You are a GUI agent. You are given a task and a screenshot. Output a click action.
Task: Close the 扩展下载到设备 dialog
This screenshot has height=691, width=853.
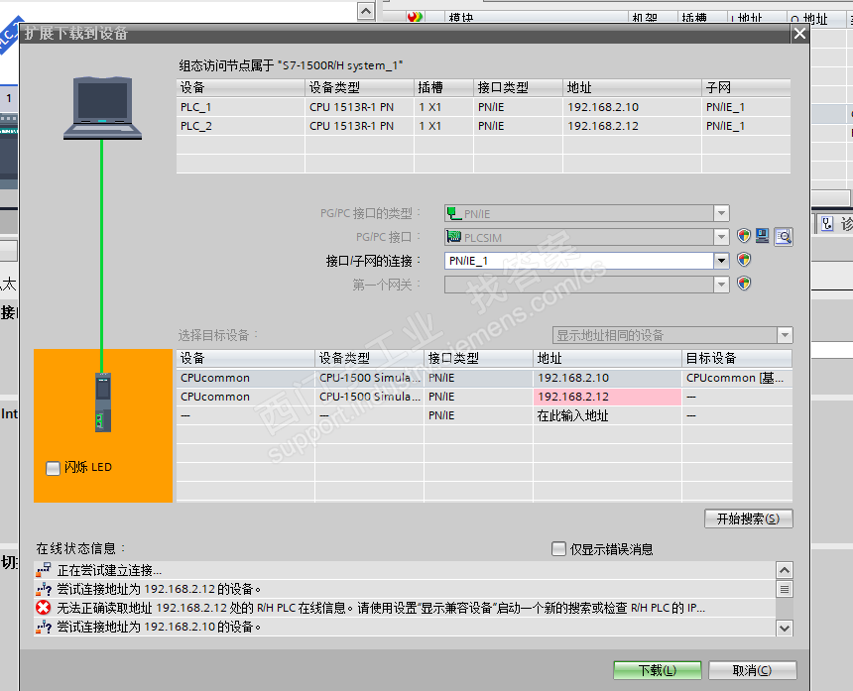coord(799,34)
